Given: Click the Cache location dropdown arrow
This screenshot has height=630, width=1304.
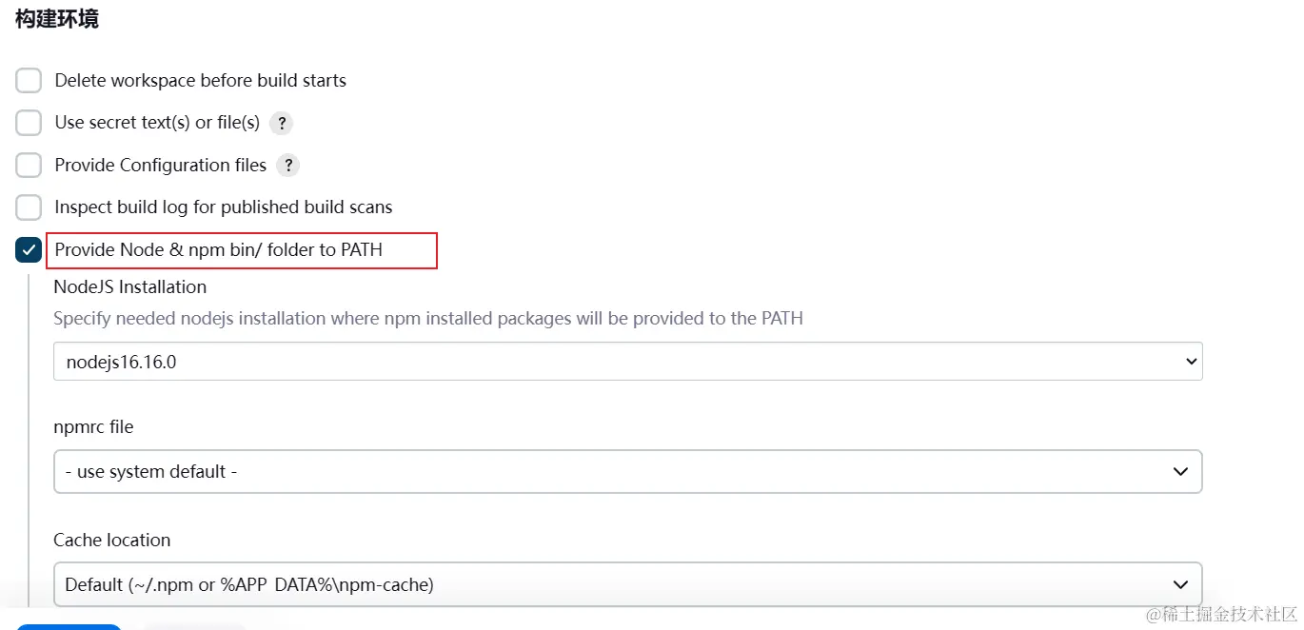Looking at the screenshot, I should 1180,584.
